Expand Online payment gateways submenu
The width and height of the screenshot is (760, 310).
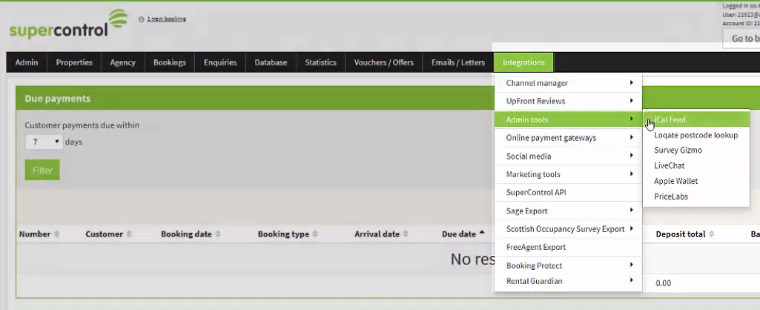568,138
